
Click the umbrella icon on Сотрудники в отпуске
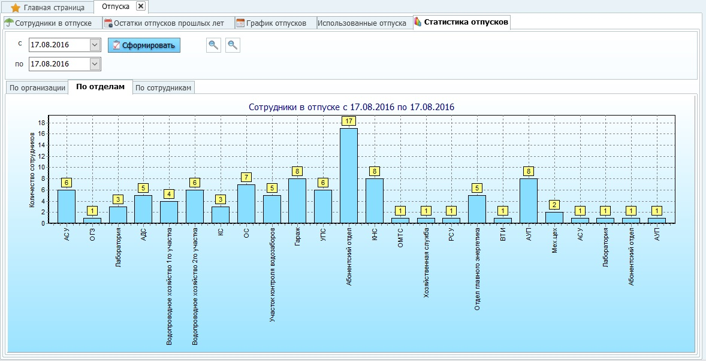click(x=9, y=23)
